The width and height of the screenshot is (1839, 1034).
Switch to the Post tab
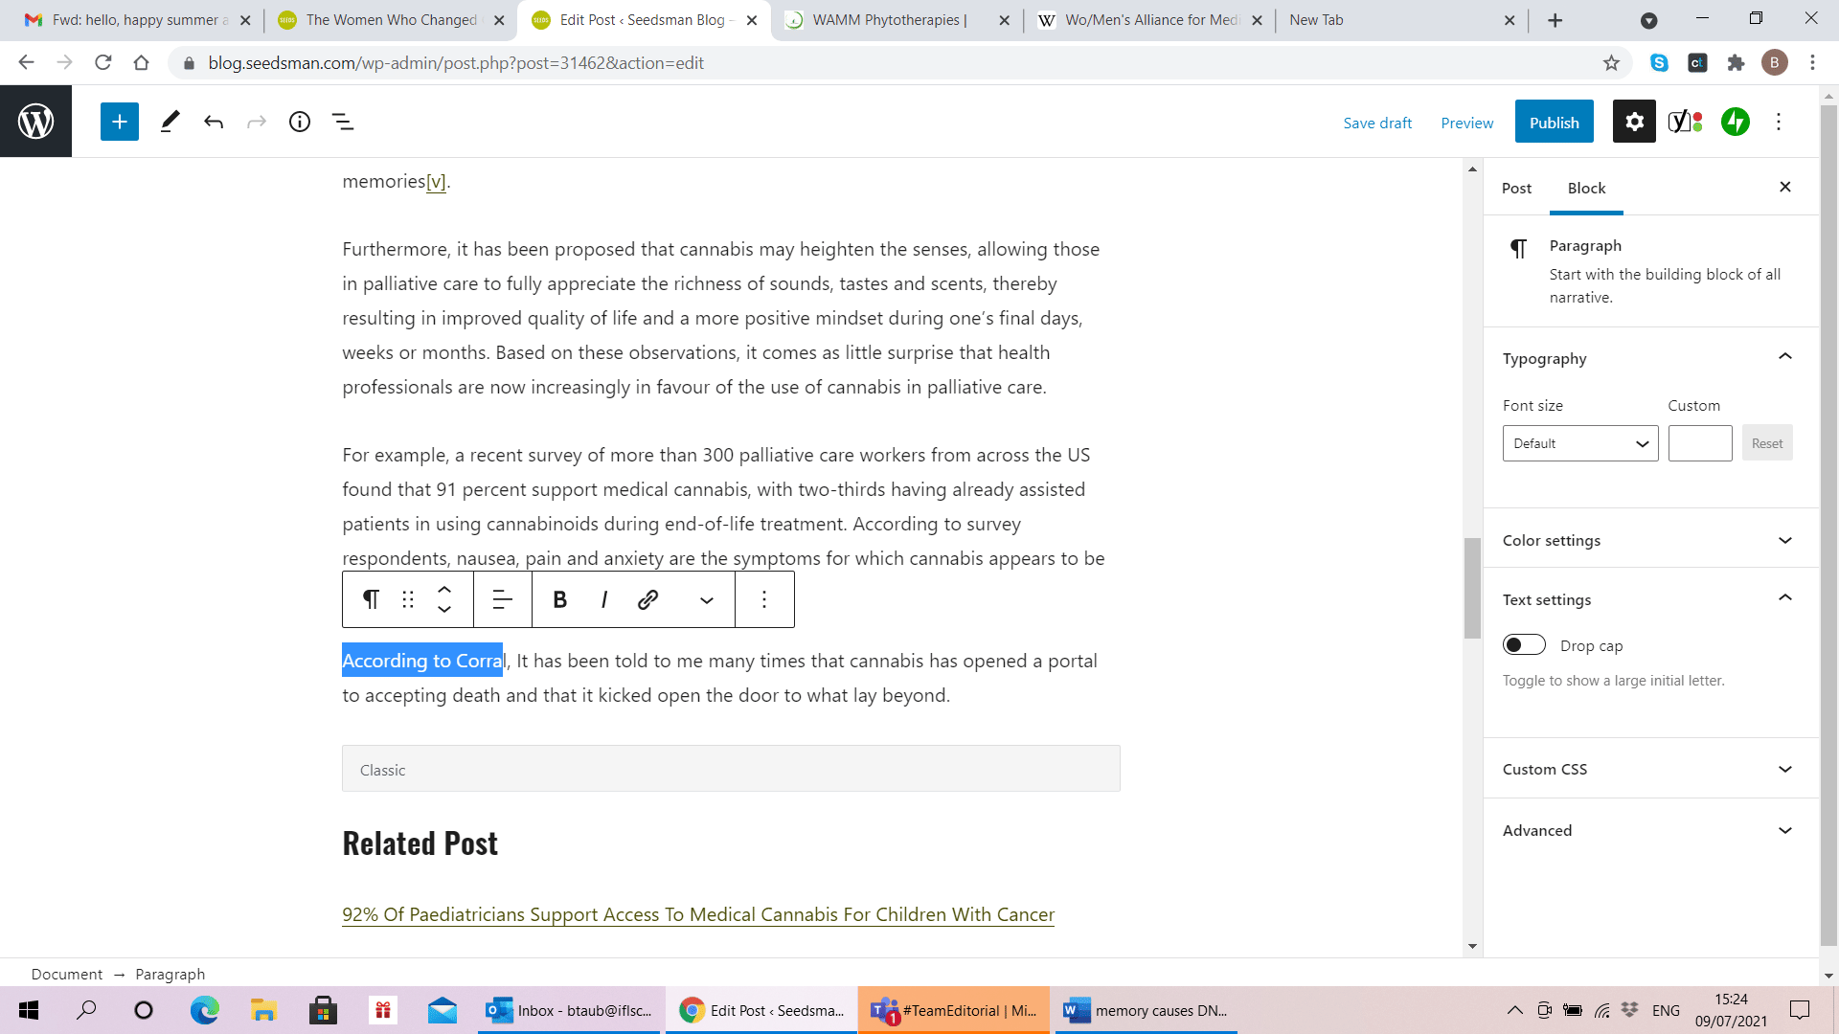1516,188
